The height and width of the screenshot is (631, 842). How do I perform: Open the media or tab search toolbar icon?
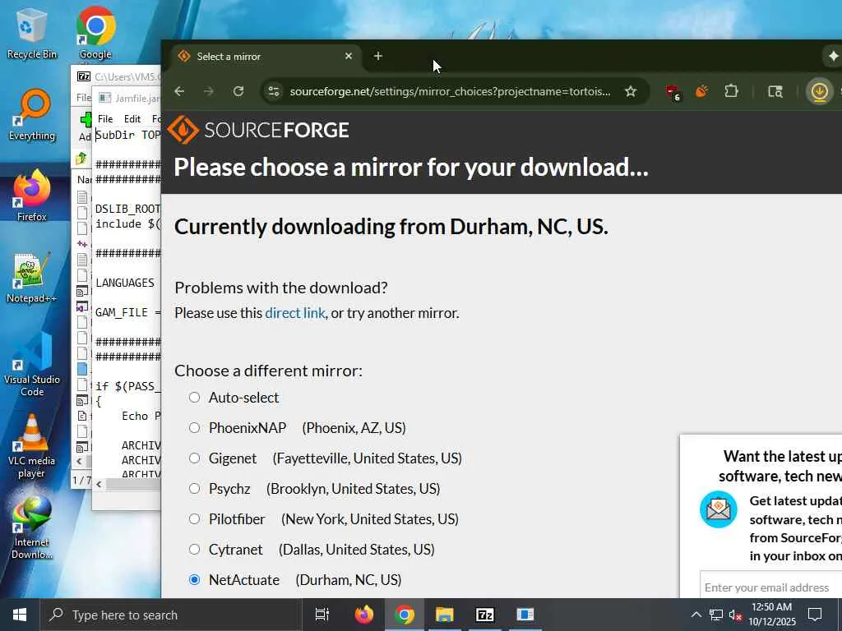[x=775, y=91]
